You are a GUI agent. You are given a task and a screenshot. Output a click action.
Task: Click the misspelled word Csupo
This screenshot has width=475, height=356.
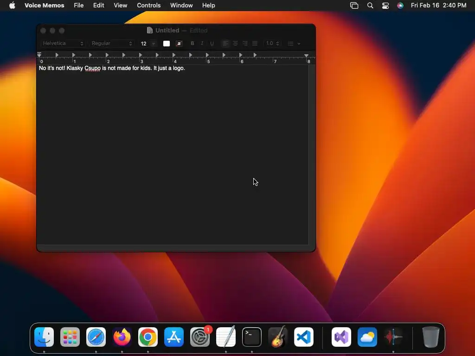click(92, 68)
